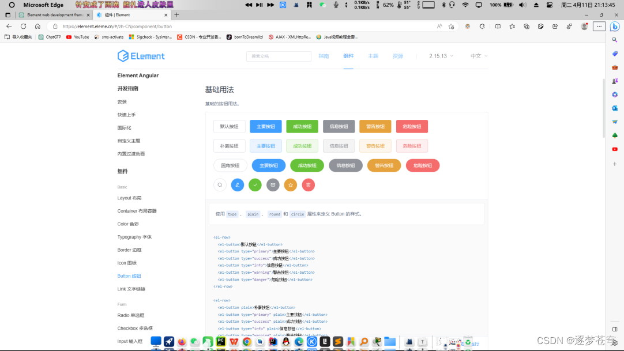
Task: Open split screen icon in Edge toolbar
Action: (498, 27)
